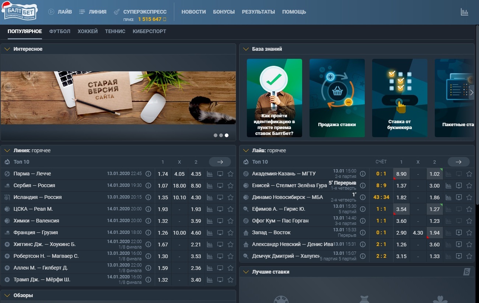Switch to the Футбол tab
Viewport: 479px width, 303px height.
coord(60,31)
